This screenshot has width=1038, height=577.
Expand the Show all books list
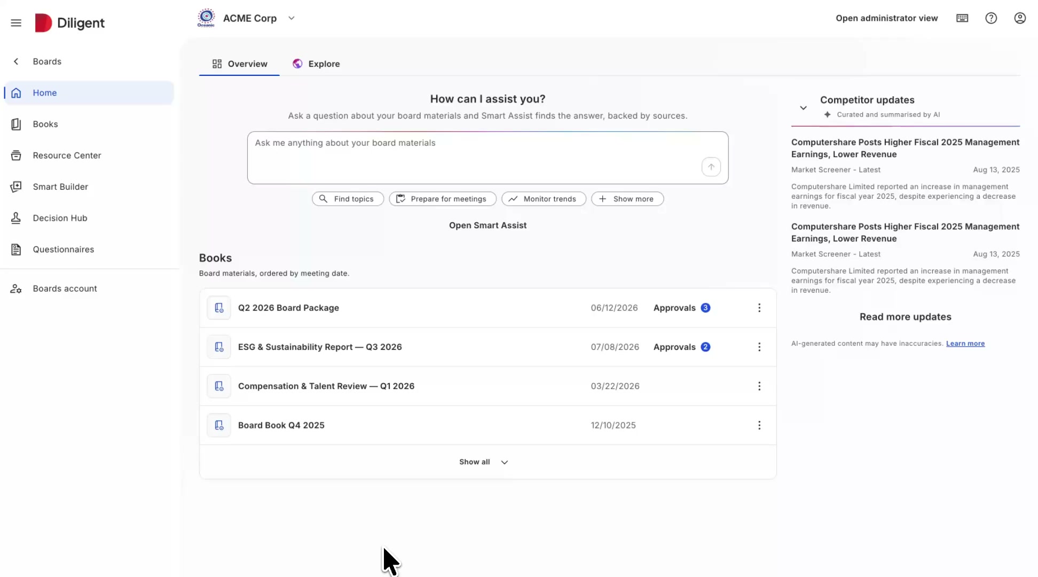pos(484,462)
